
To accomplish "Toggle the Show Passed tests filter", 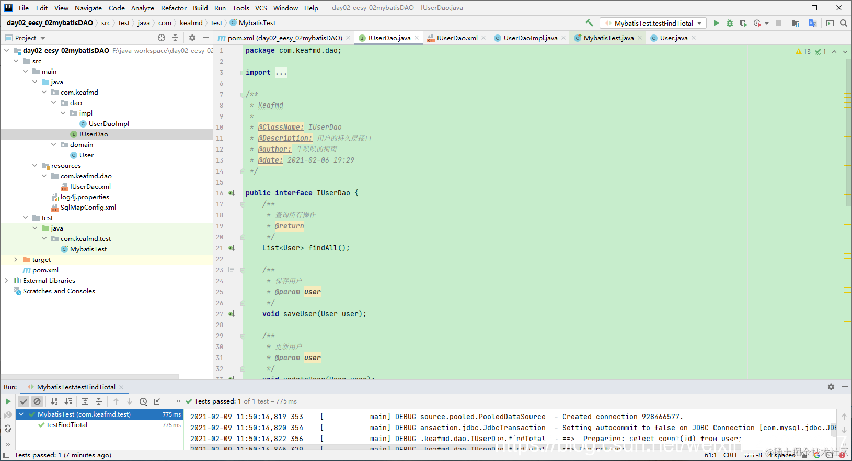I will point(24,401).
